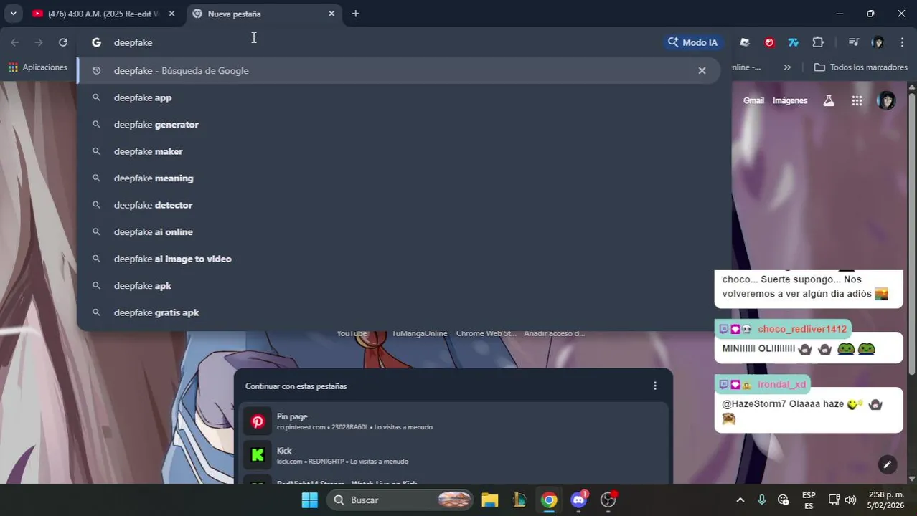Open the tab search dropdown arrow
The height and width of the screenshot is (516, 917).
point(13,14)
